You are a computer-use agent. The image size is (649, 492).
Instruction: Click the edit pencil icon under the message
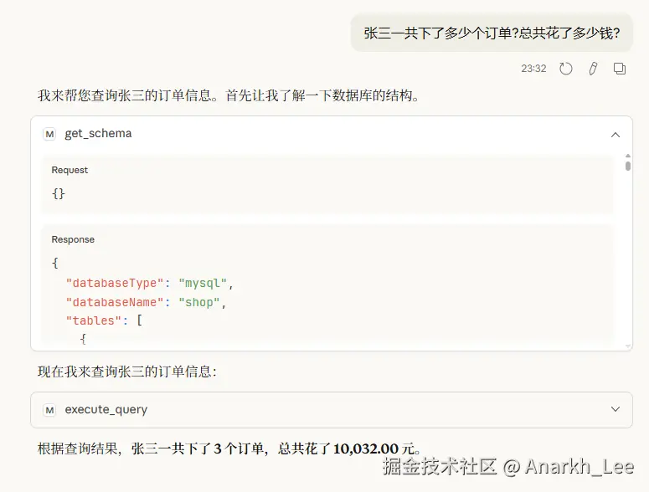click(x=593, y=69)
